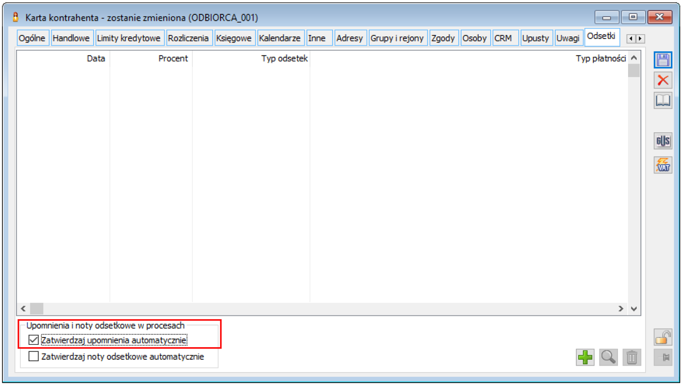Screen dimensions: 682x385
Task: Sort by the Data column header
Action: (x=63, y=59)
